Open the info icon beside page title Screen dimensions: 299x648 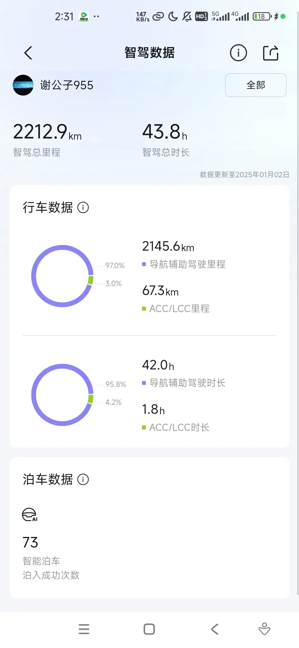coord(238,53)
